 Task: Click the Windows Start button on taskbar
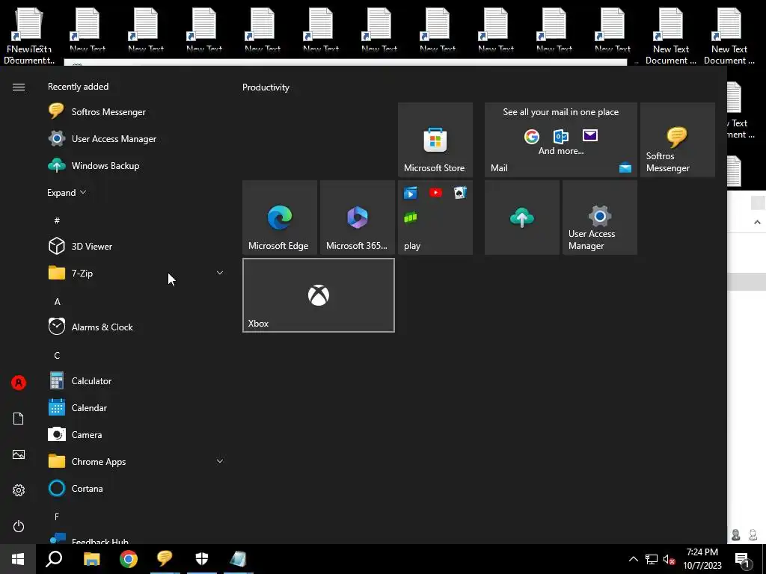click(x=18, y=559)
